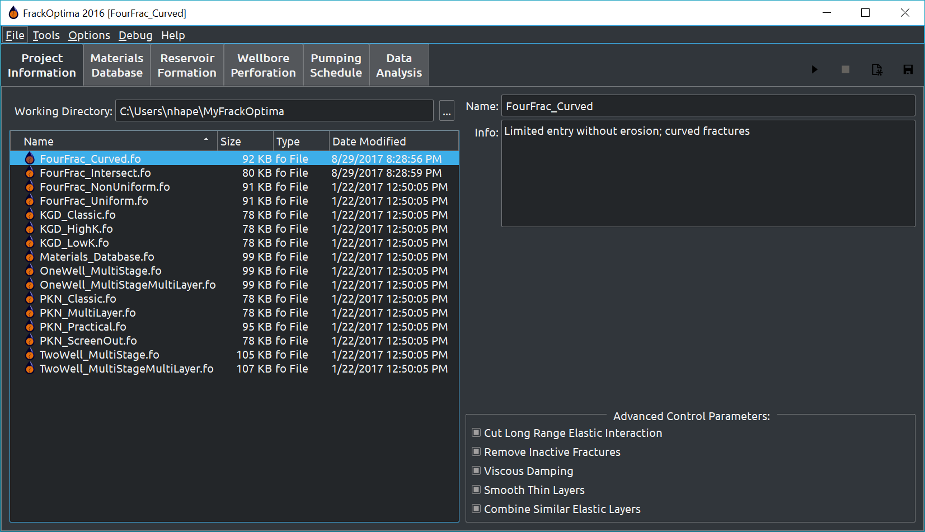925x532 pixels.
Task: Click the browse (...) working directory button
Action: coord(447,111)
